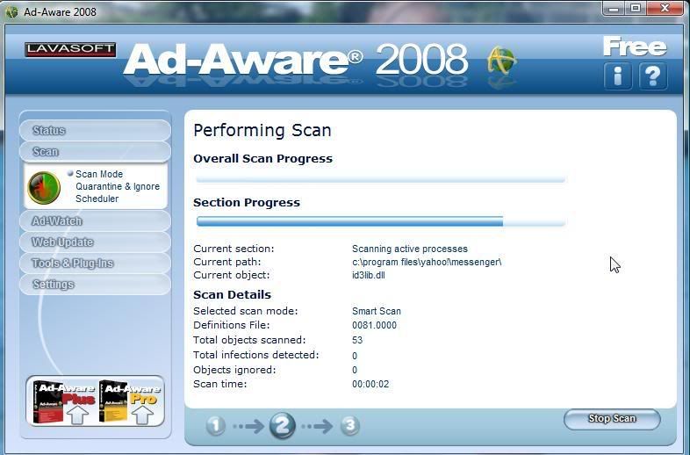Click 'Scanning active processes' text
Screen dimensions: 690x455
click(x=410, y=249)
